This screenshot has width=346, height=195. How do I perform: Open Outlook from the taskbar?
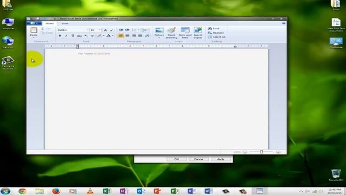pyautogui.click(x=141, y=191)
